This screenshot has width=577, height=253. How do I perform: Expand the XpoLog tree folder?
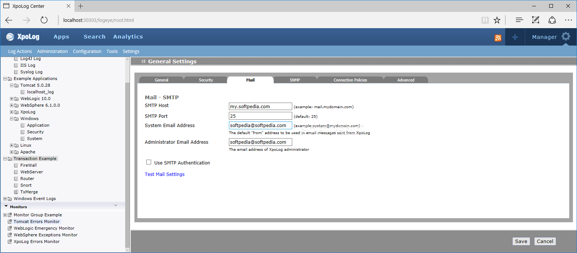[12, 112]
